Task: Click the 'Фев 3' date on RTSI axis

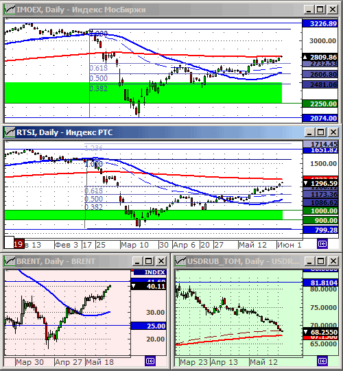Action: click(67, 245)
